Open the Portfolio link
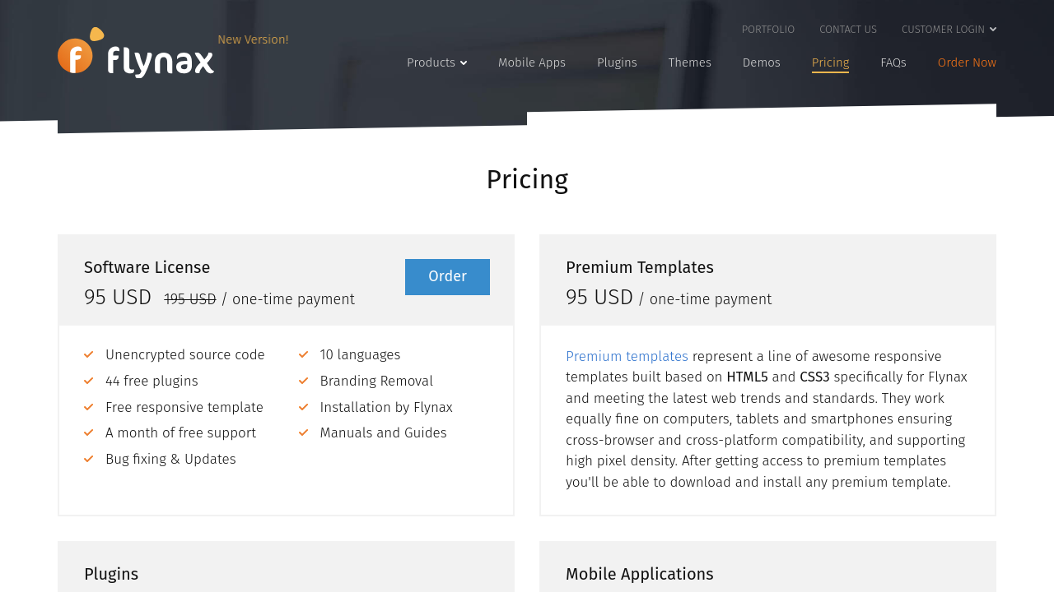Screen dimensions: 1054x592 tap(768, 30)
